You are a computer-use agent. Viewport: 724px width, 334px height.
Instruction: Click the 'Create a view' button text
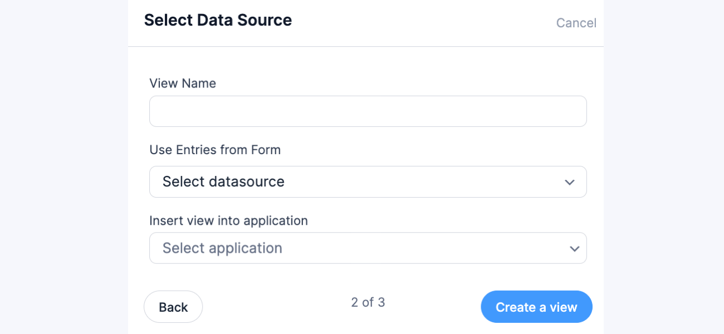[536, 307]
